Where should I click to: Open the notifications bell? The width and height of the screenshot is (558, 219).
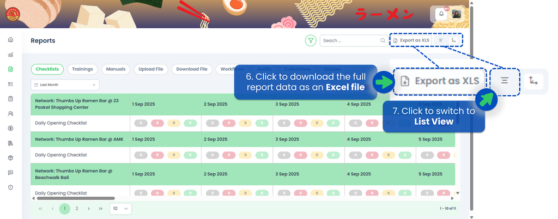tap(441, 14)
